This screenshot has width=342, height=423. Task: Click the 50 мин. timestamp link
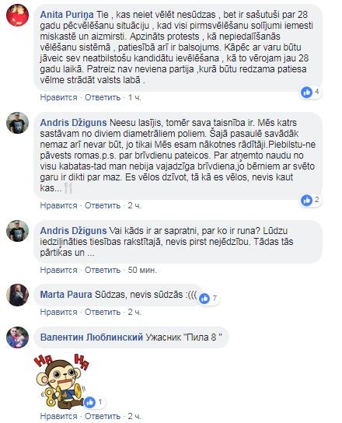(142, 270)
